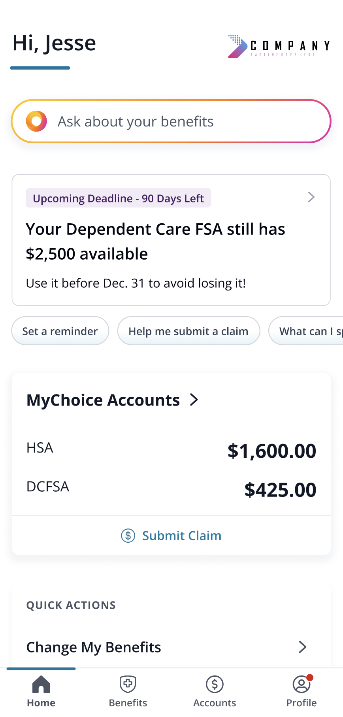Select the HSA account balance row
343x717 pixels.
[171, 450]
